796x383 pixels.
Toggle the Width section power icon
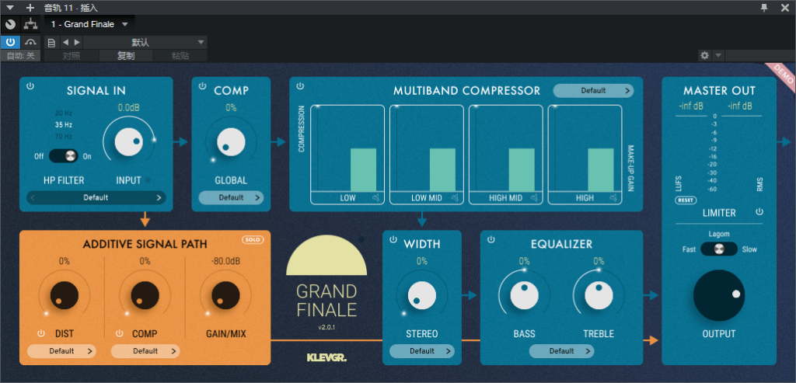(393, 239)
